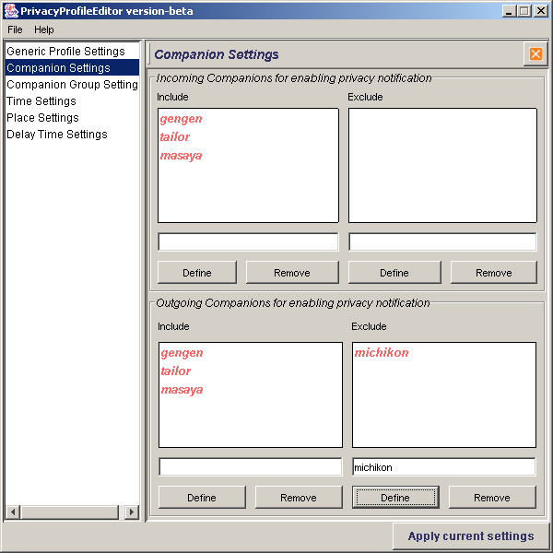Go to Place Settings in sidebar
The height and width of the screenshot is (553, 553).
[42, 118]
